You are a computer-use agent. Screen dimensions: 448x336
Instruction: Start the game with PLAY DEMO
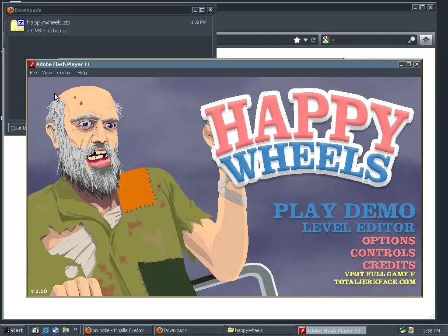344,211
